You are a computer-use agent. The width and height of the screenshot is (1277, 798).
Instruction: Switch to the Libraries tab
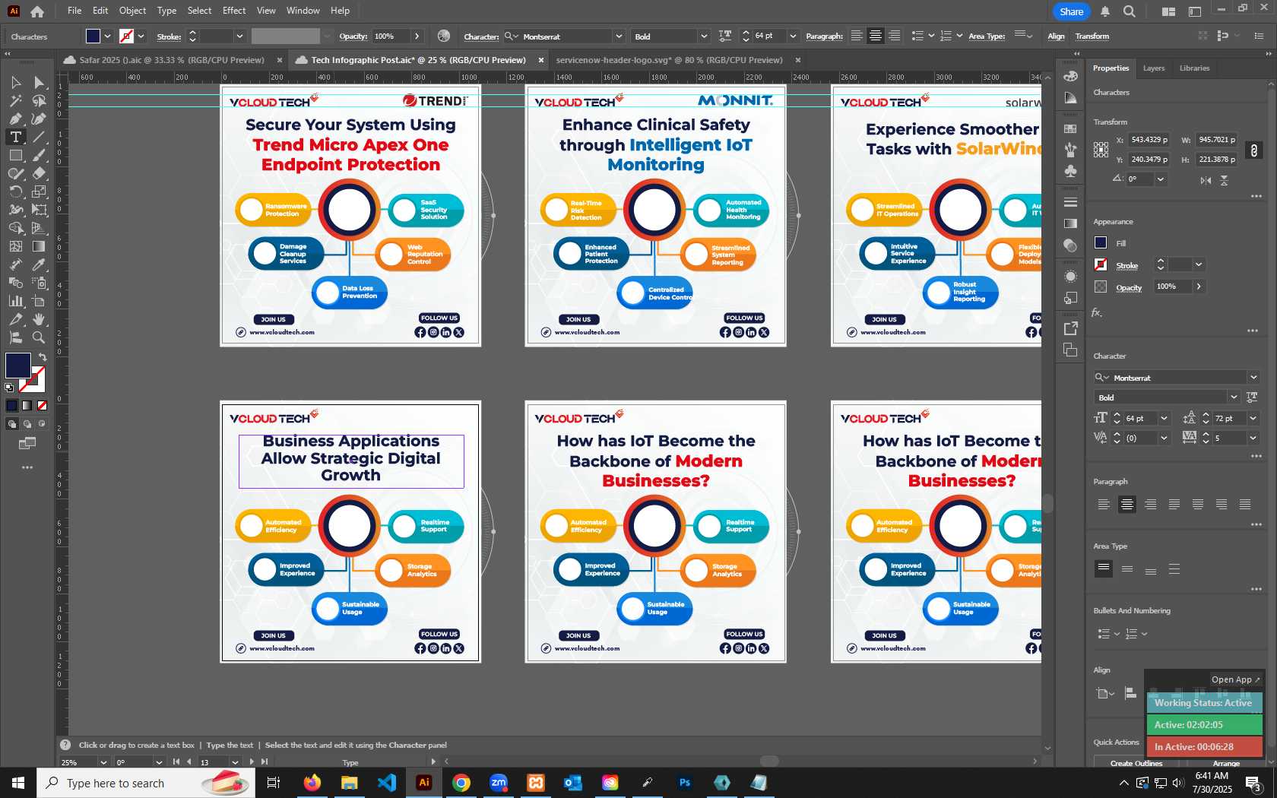pos(1194,68)
